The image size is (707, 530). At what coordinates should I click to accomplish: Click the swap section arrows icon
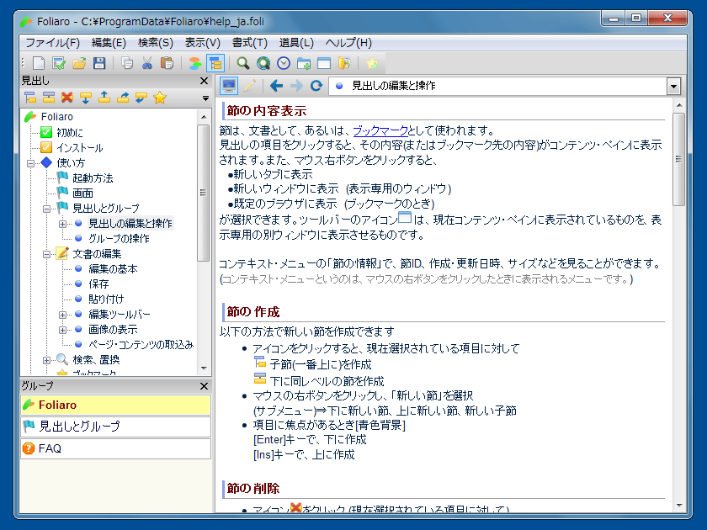pos(141,98)
